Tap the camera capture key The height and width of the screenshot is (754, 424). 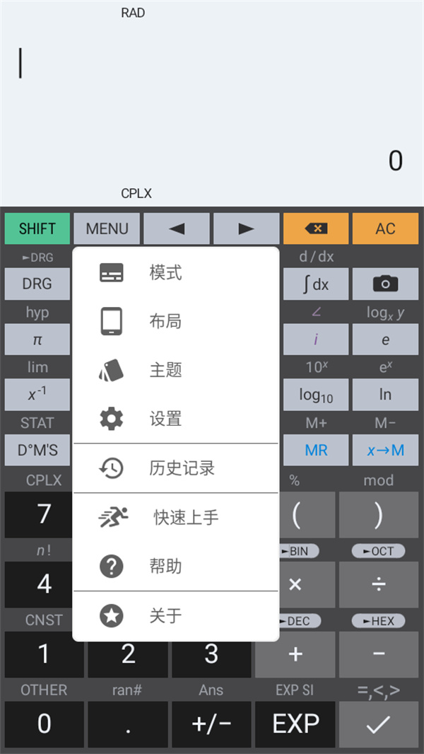(x=386, y=284)
